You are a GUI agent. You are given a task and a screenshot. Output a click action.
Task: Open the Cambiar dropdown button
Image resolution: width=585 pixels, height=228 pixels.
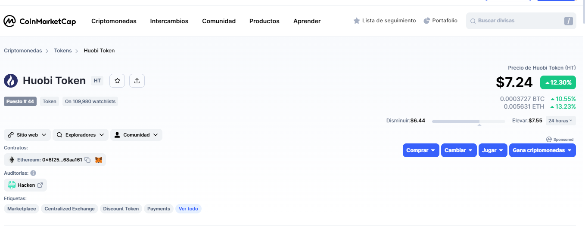point(459,150)
